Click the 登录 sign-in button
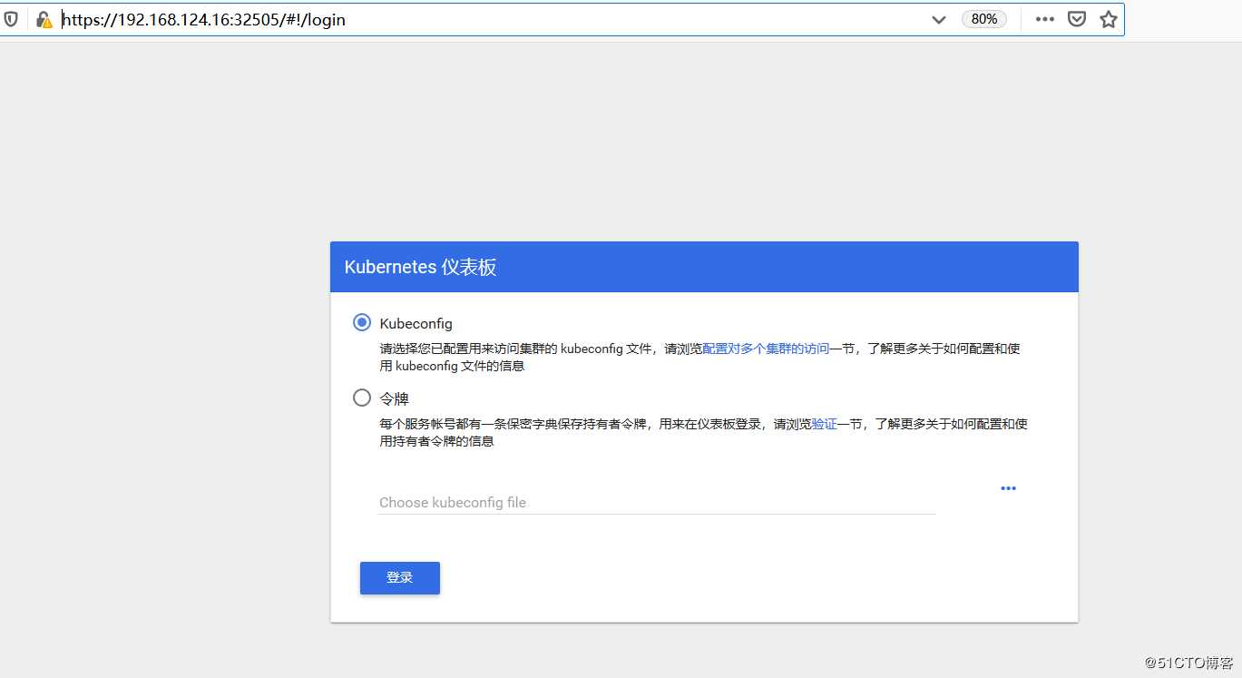The image size is (1242, 678). pyautogui.click(x=400, y=578)
